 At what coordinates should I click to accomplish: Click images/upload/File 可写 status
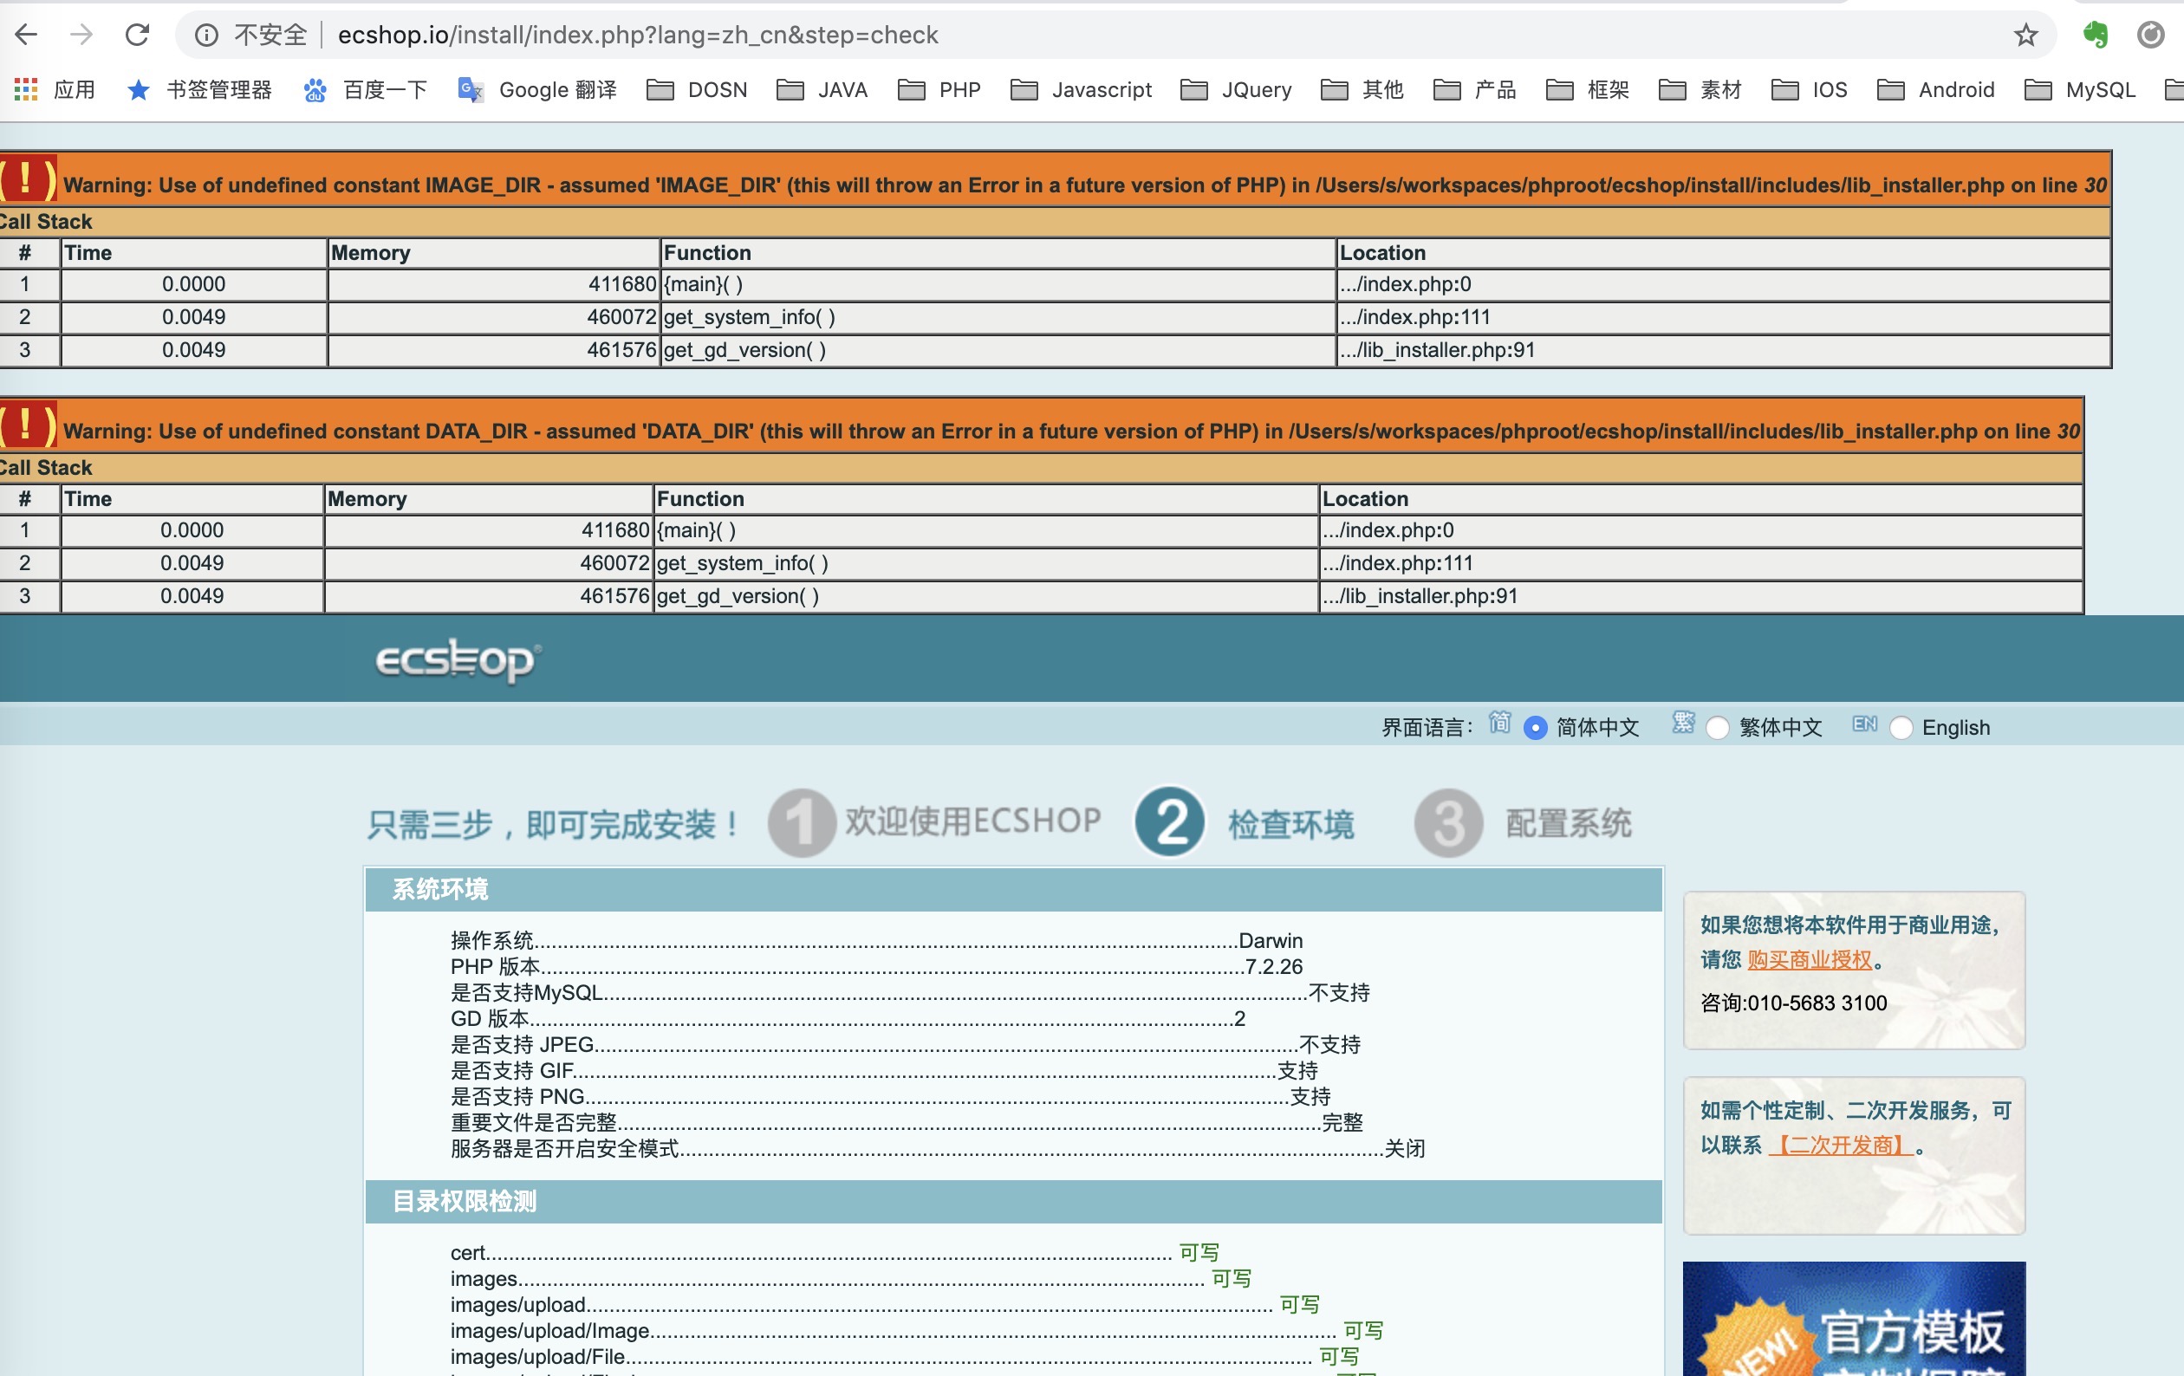tap(1339, 1356)
